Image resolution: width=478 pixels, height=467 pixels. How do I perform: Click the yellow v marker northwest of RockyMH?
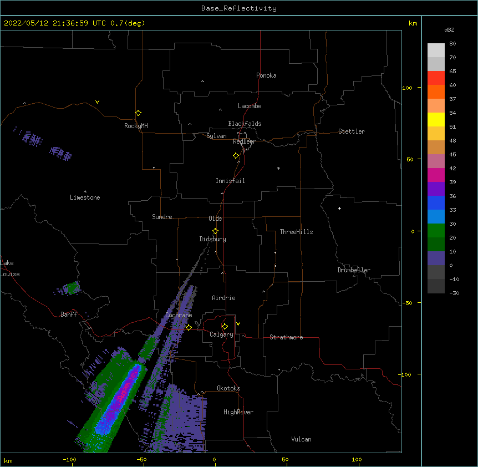[x=97, y=102]
